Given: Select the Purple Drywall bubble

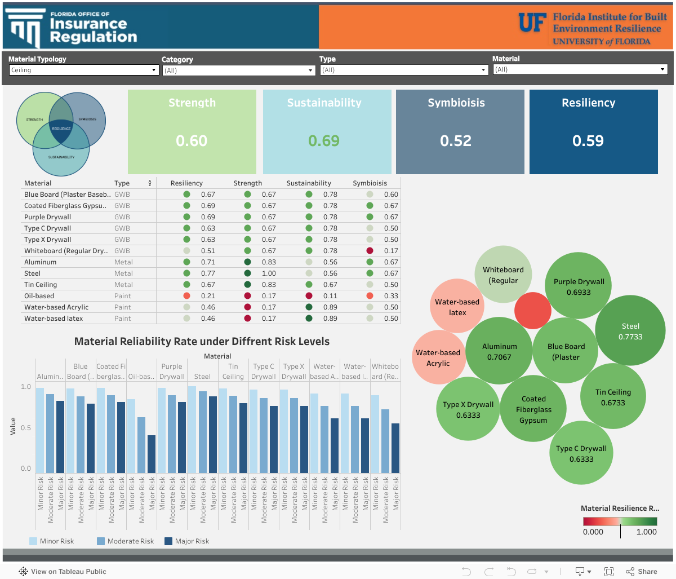Looking at the screenshot, I should point(579,286).
